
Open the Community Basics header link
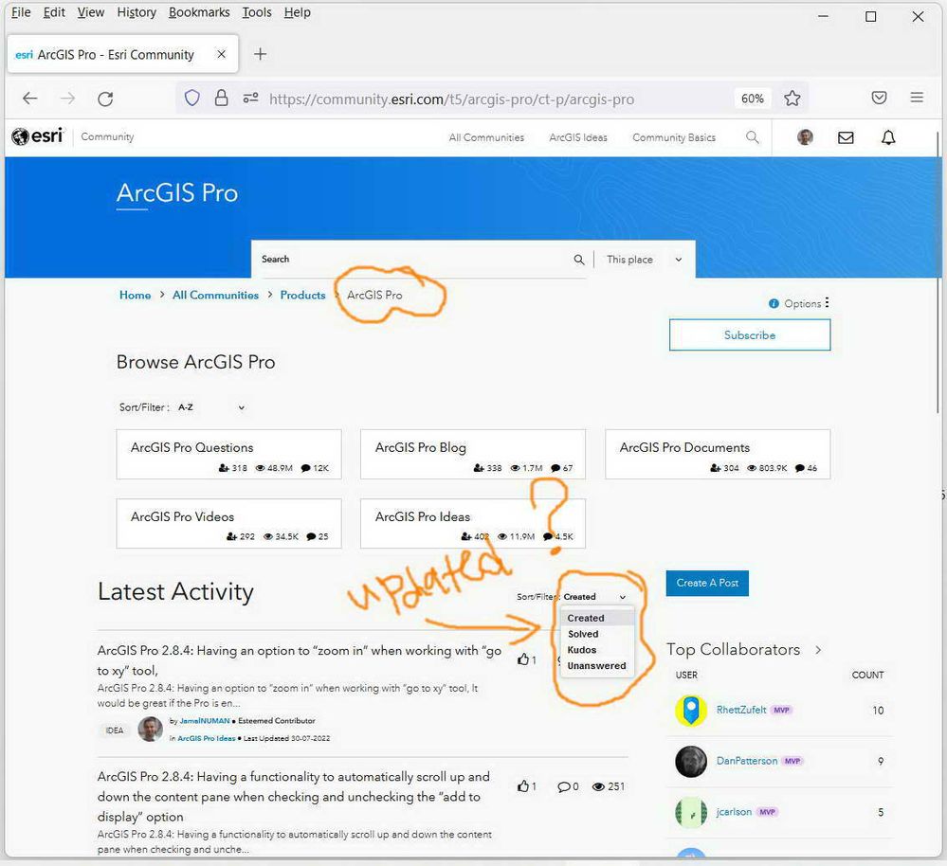tap(673, 137)
